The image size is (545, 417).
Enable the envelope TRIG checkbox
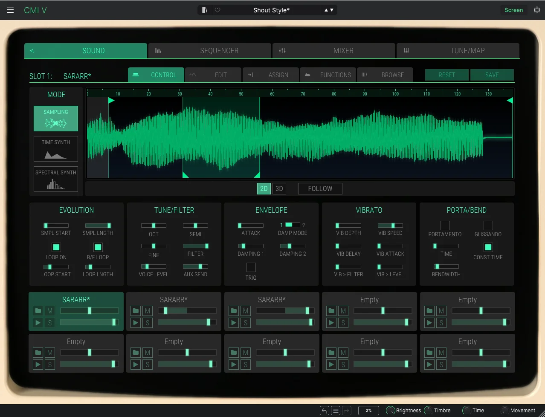click(251, 267)
